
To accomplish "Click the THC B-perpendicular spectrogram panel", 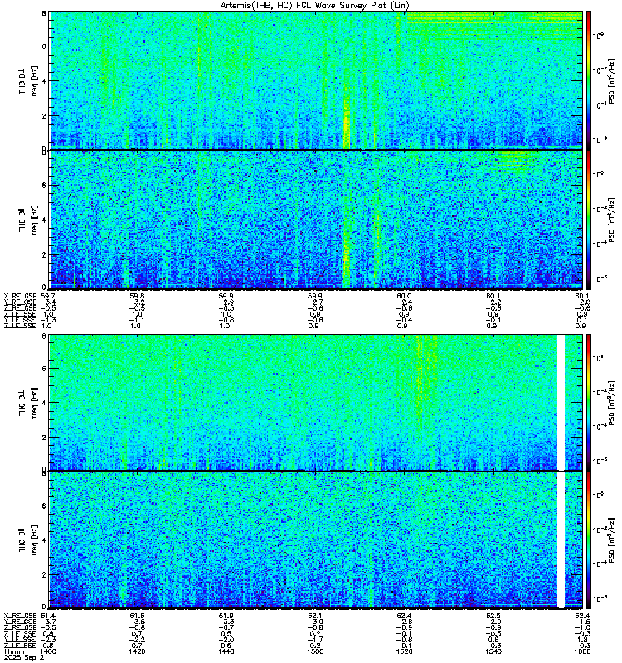I will pyautogui.click(x=316, y=402).
